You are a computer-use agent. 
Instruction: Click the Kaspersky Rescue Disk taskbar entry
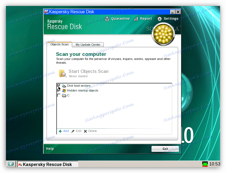(48, 164)
